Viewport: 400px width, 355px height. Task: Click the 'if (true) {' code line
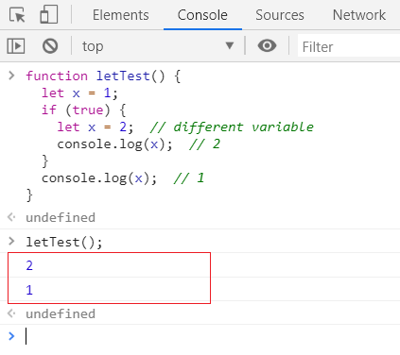coord(83,110)
